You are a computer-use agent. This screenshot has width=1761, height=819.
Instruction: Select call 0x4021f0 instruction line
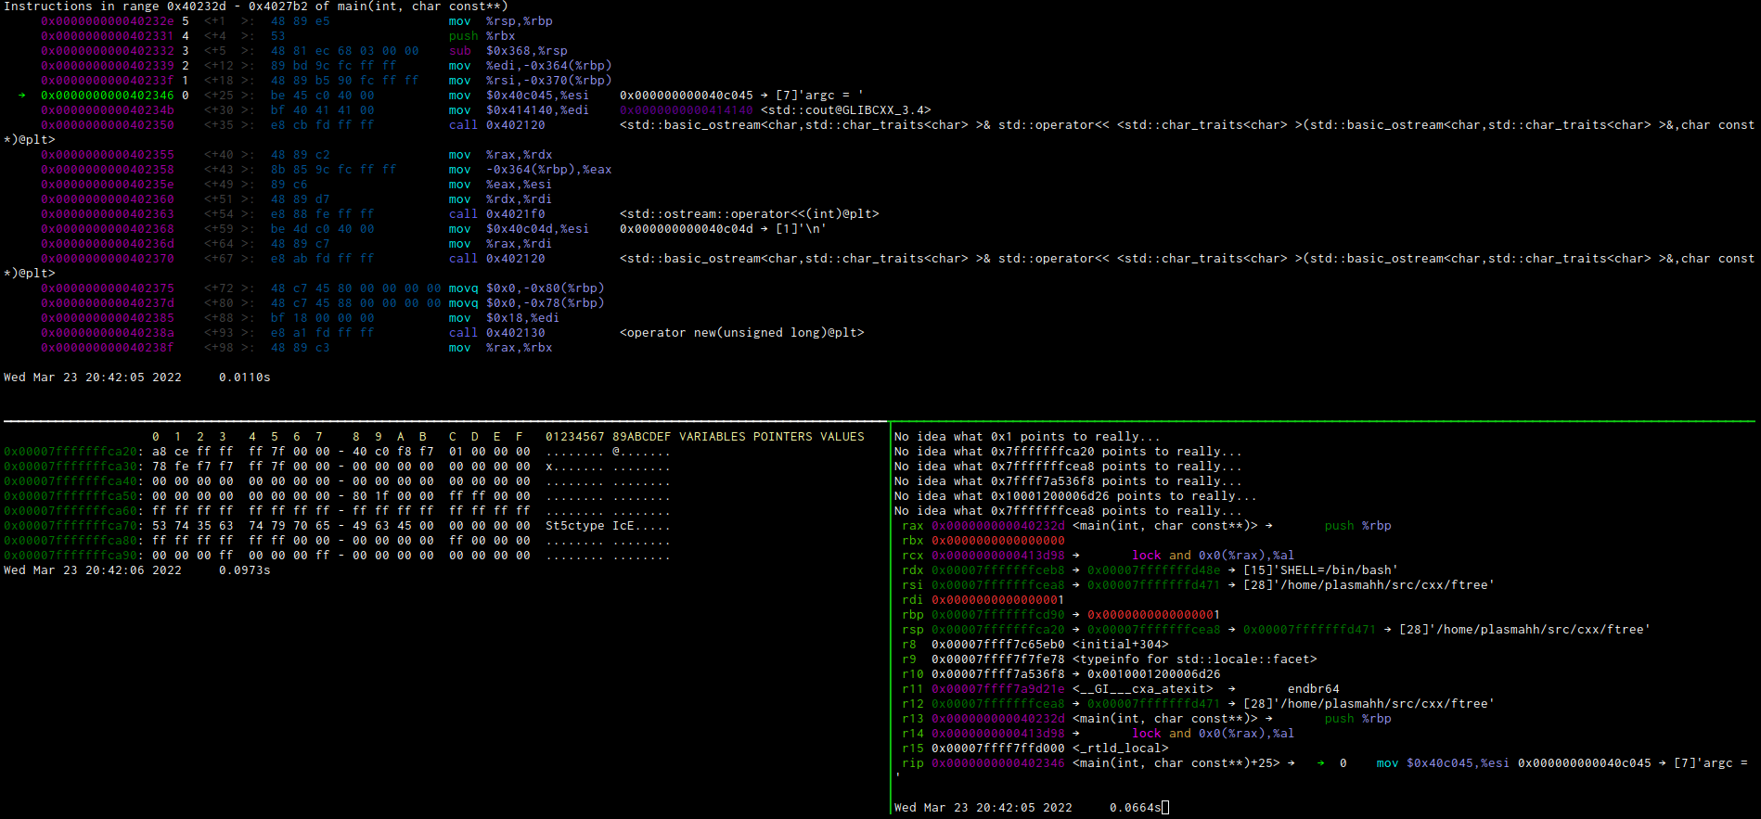point(460,214)
